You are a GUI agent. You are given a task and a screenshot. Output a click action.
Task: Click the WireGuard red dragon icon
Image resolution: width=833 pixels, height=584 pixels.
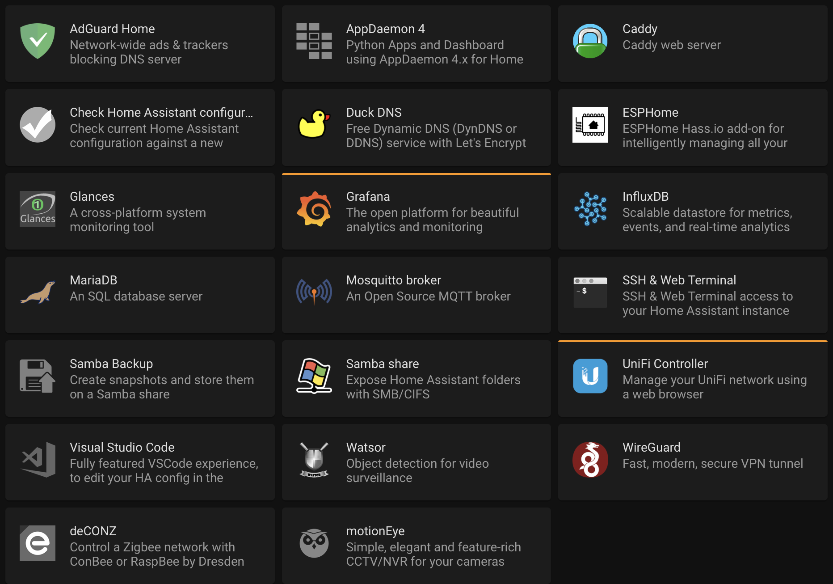click(x=590, y=460)
